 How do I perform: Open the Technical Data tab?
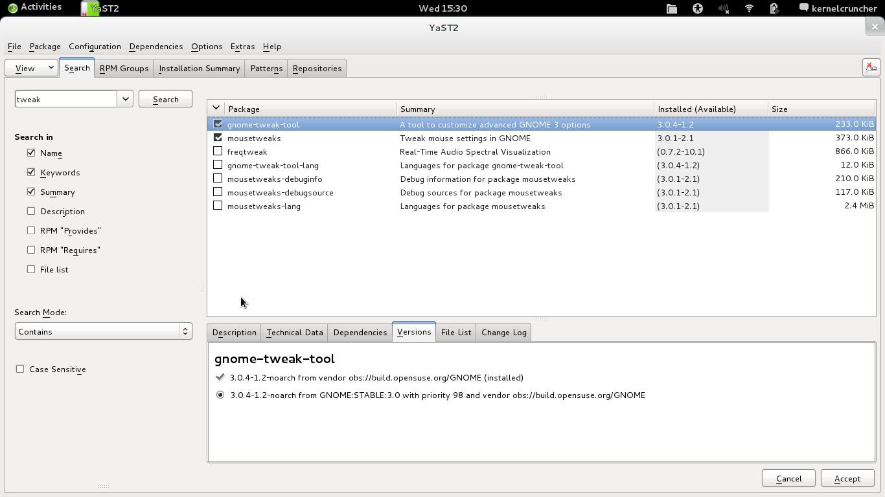295,332
